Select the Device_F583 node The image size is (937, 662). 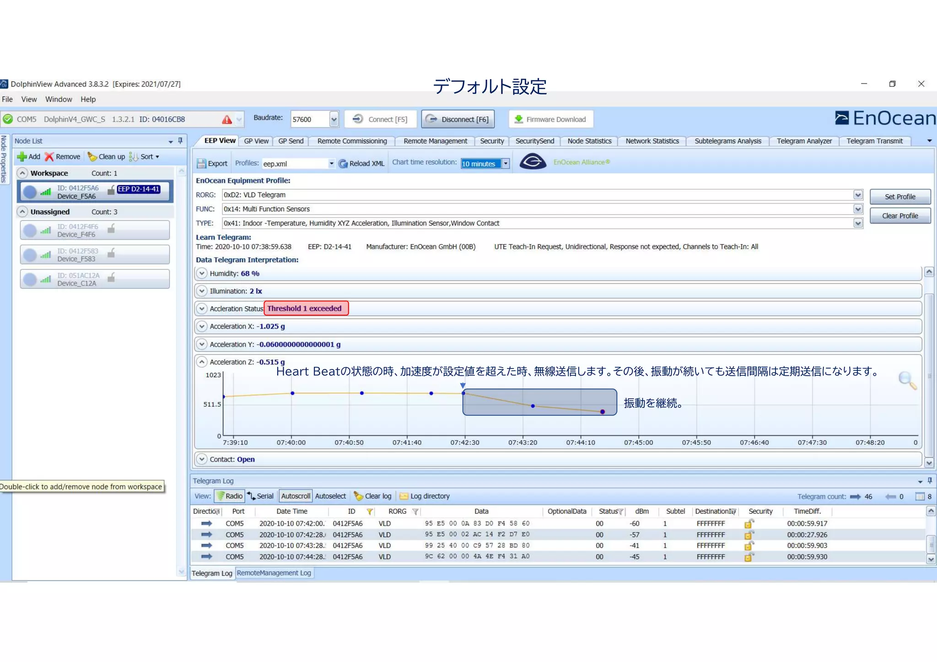coord(95,255)
